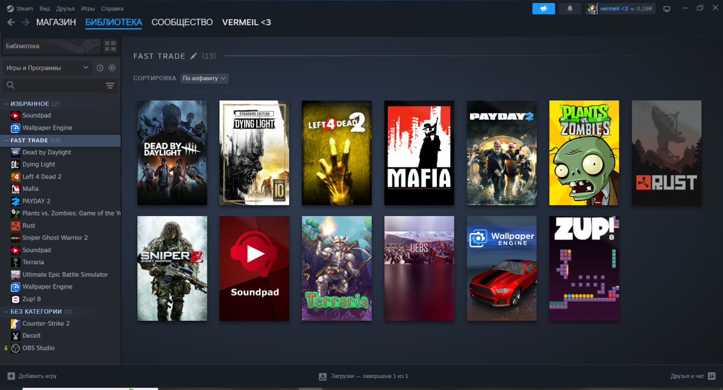Click Друзья и чат label
Image resolution: width=723 pixels, height=390 pixels.
click(687, 376)
